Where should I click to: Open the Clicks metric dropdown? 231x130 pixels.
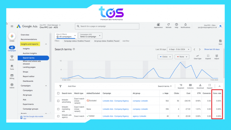(165, 57)
